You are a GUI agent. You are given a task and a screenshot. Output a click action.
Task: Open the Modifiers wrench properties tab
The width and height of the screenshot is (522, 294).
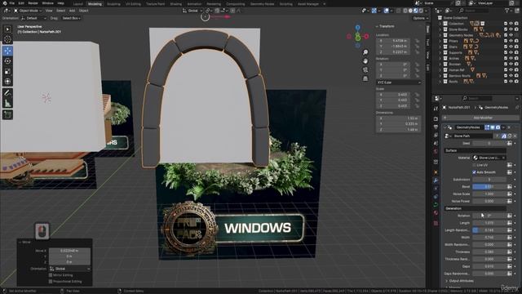436,180
